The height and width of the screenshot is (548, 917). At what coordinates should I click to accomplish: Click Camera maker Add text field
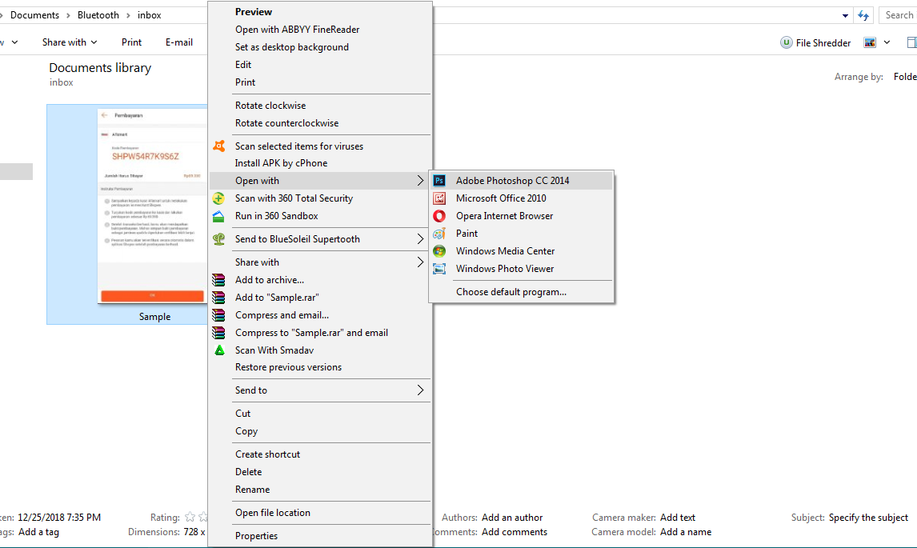tap(678, 518)
